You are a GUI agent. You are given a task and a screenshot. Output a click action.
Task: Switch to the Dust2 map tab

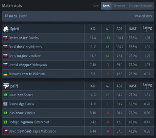coord(23,16)
